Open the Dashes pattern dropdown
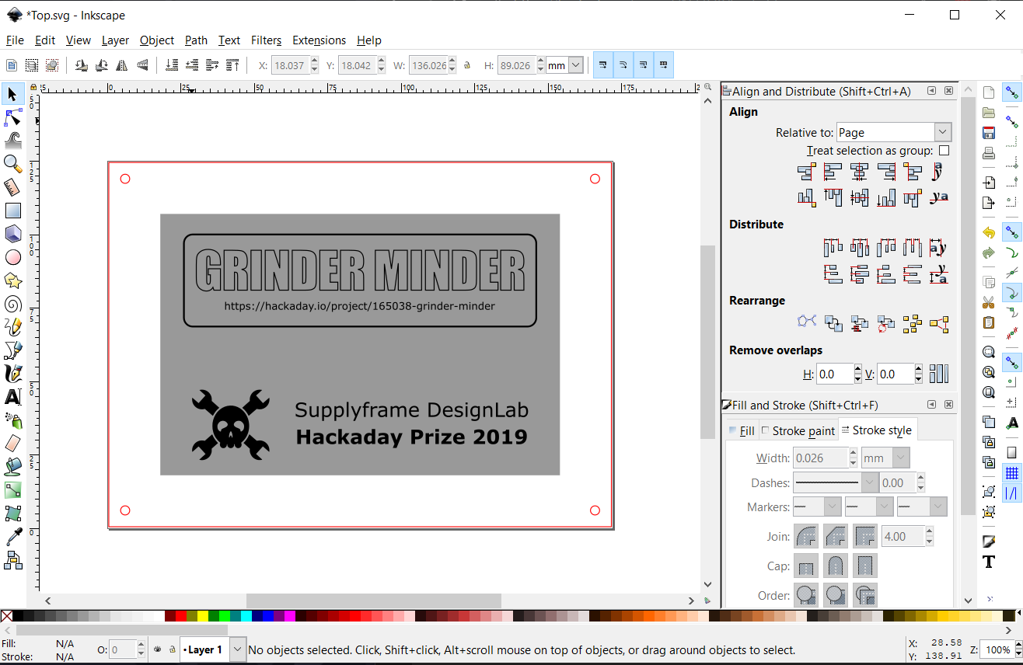 click(x=836, y=482)
